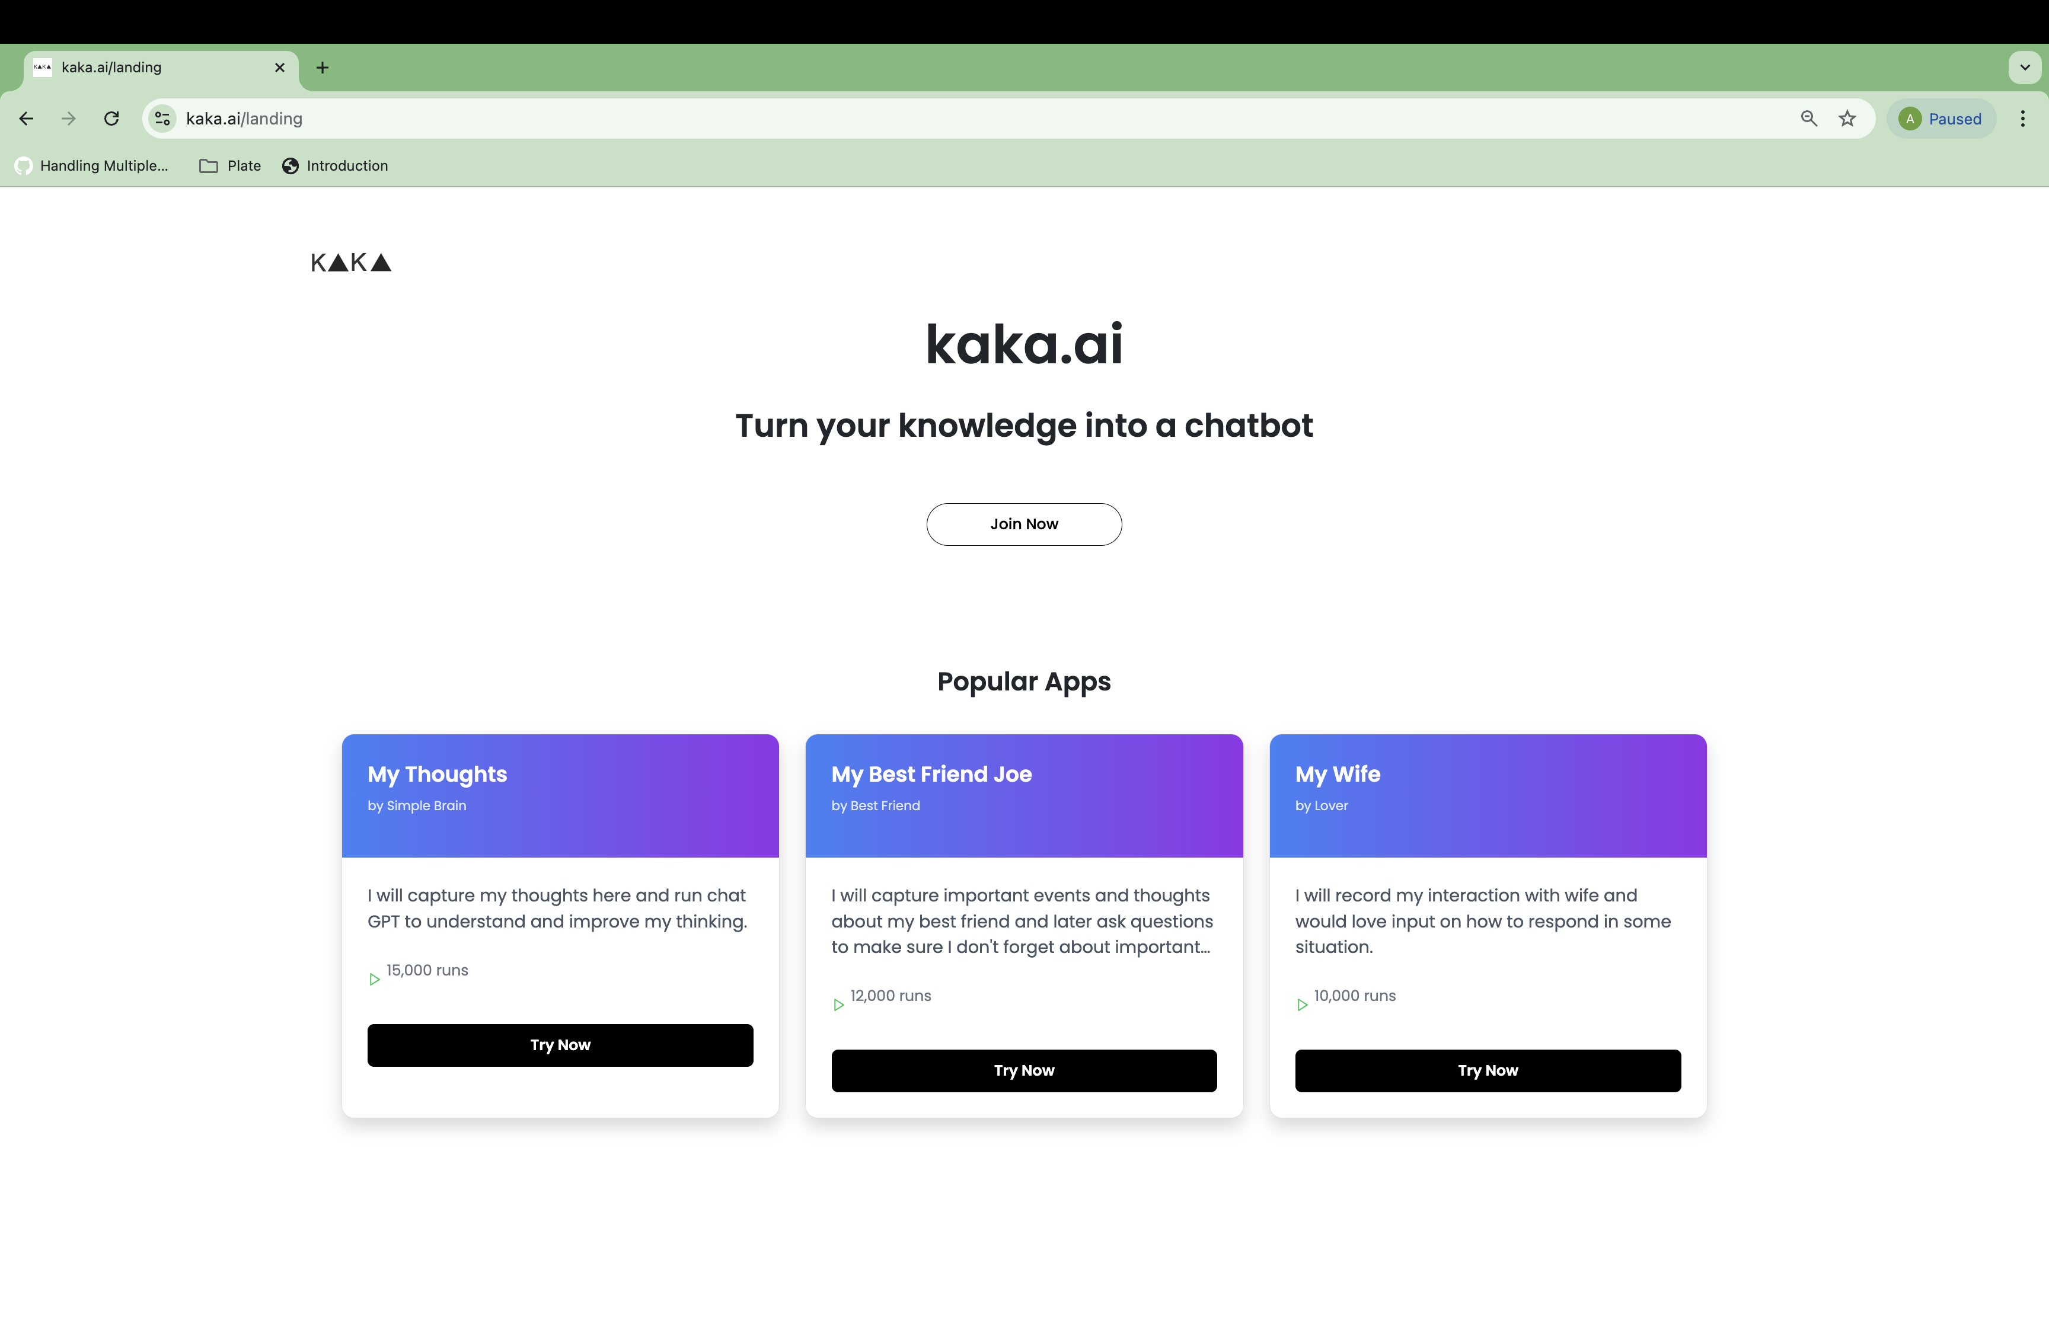Click the green run icon under My Thoughts
Image resolution: width=2049 pixels, height=1324 pixels.
coord(374,979)
